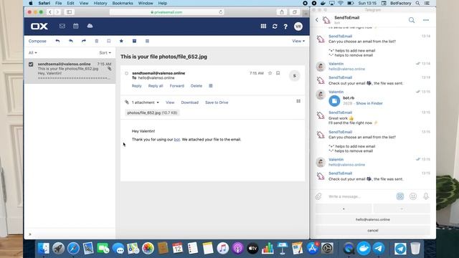Expand the 1 attachment dropdown
Image resolution: width=459 pixels, height=258 pixels.
pos(145,102)
